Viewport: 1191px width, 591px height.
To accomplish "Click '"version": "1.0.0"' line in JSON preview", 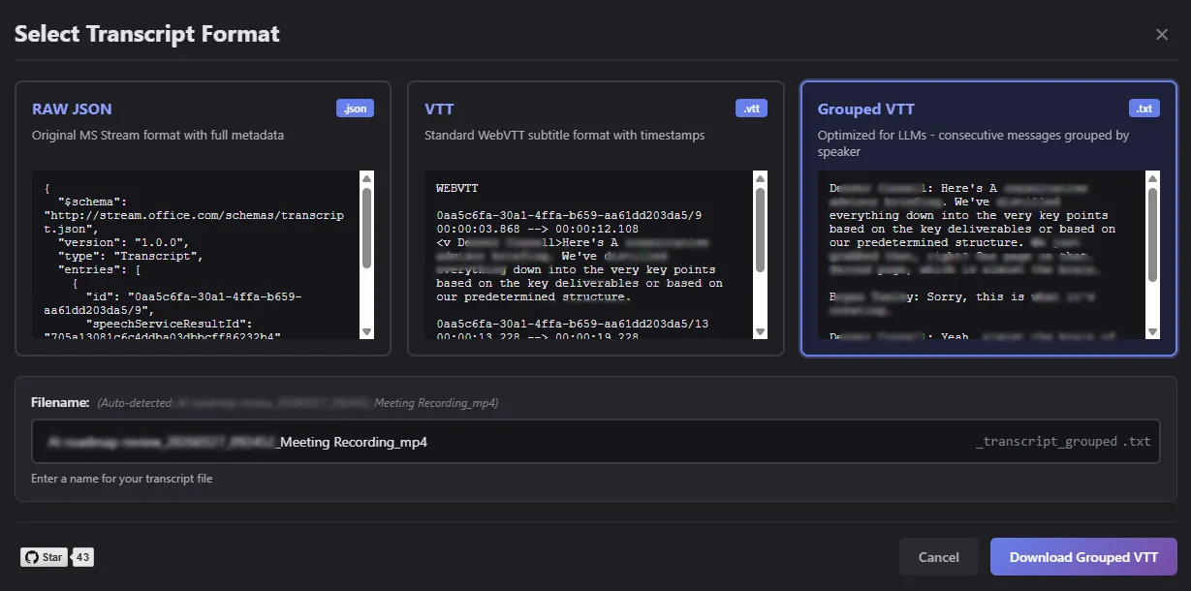I will (x=122, y=241).
